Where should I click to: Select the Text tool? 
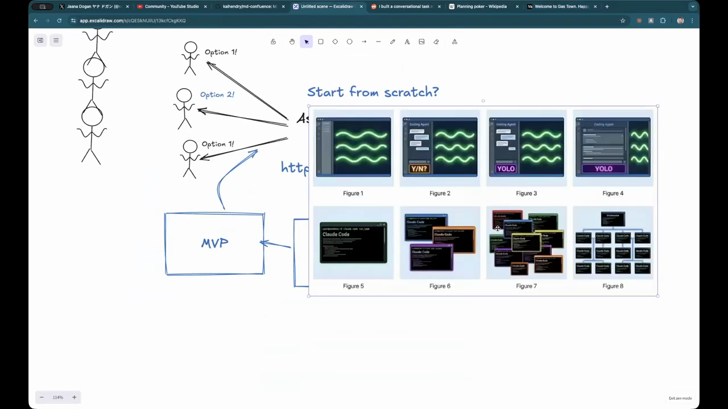pyautogui.click(x=407, y=41)
